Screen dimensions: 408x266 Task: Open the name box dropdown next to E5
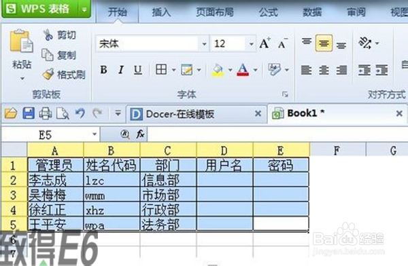pyautogui.click(x=95, y=134)
